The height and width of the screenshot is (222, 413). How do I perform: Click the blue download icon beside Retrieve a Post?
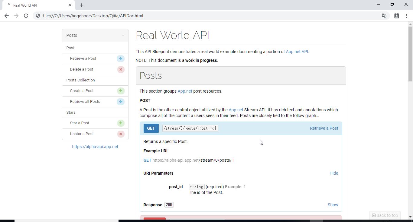pos(121,59)
